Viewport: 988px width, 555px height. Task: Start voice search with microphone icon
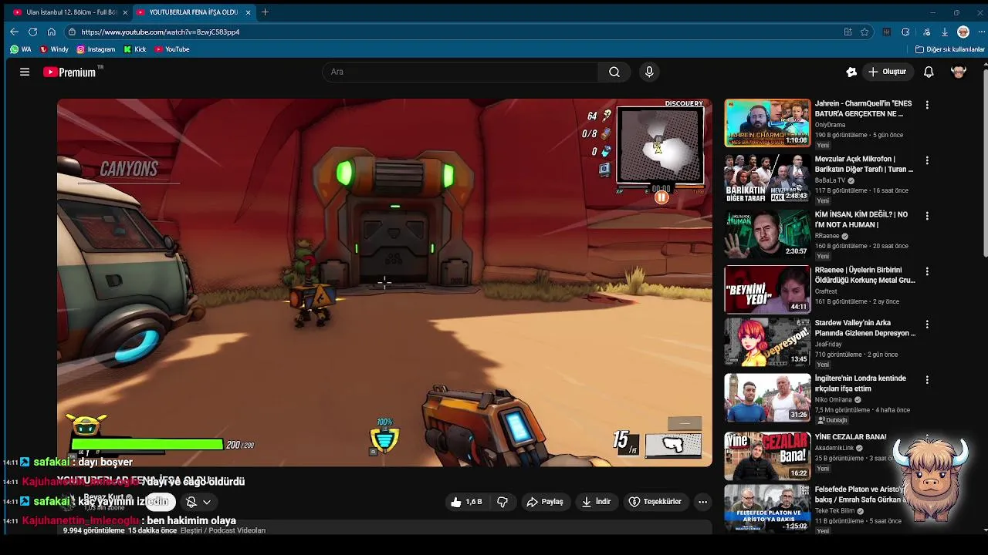(x=649, y=72)
